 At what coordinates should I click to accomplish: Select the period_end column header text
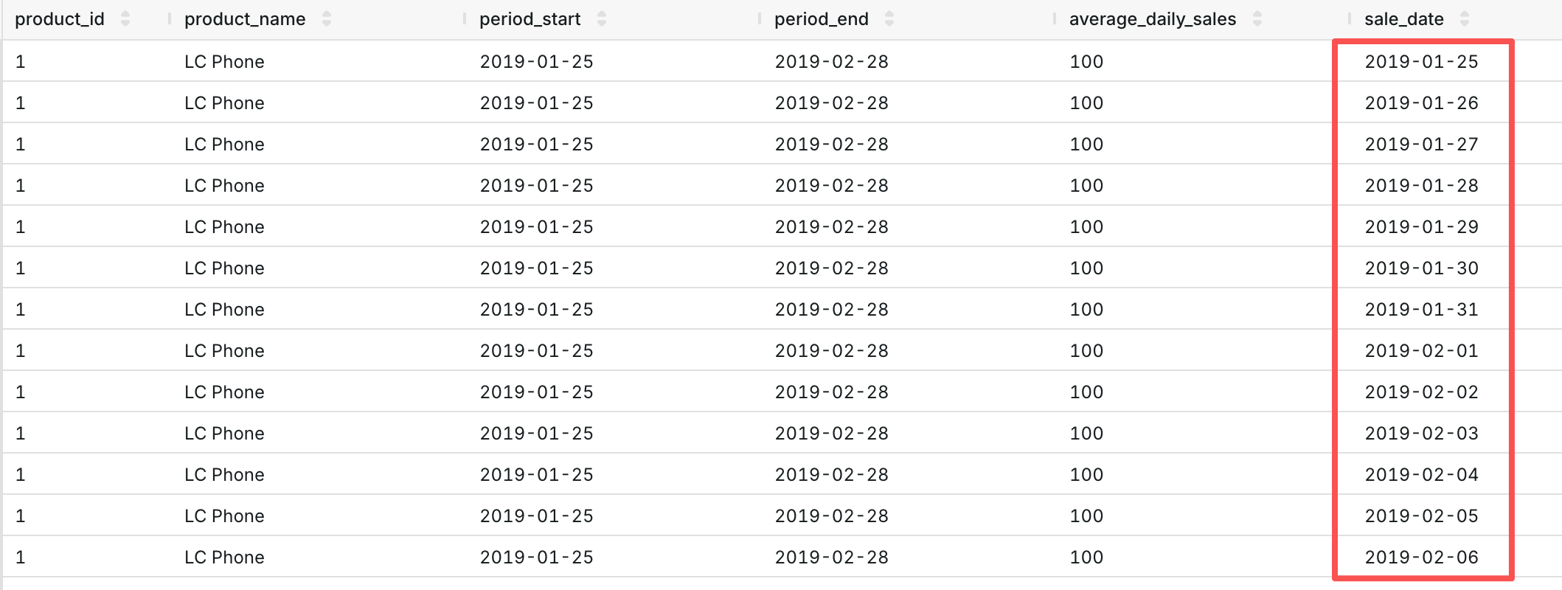822,19
